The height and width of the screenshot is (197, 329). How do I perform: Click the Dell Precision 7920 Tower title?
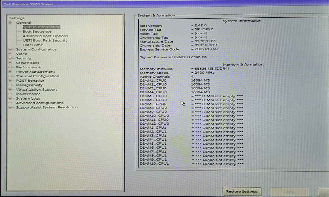(x=28, y=4)
